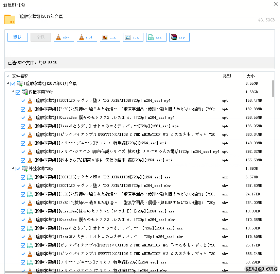Filter the list by png images
Image resolution: width=280 pixels, height=274 pixels.
pyautogui.click(x=105, y=37)
